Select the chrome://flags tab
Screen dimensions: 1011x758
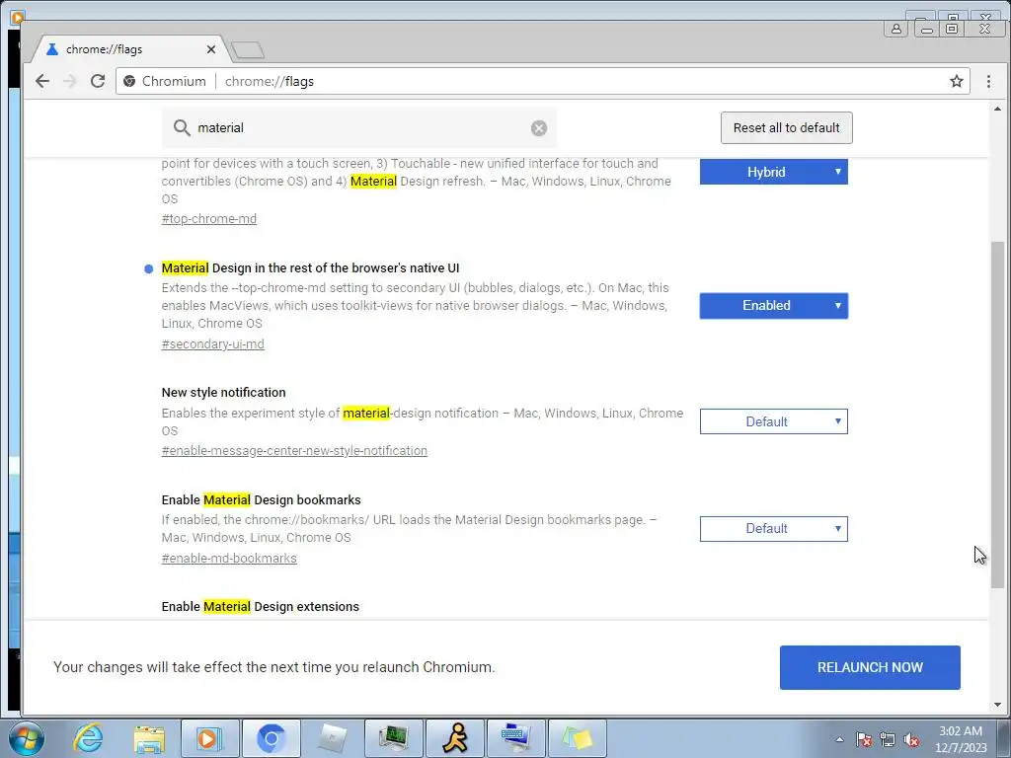coord(129,49)
